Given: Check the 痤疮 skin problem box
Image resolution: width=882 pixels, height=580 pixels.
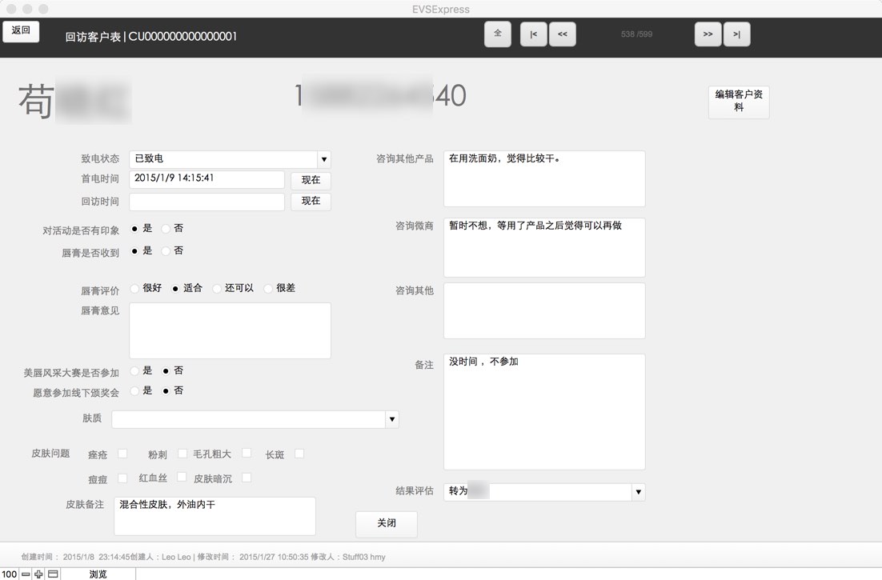Looking at the screenshot, I should click(122, 453).
